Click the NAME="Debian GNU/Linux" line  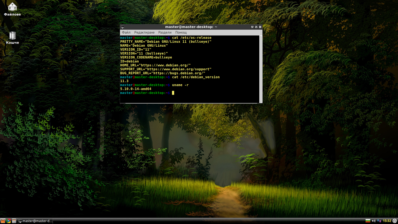(x=144, y=45)
